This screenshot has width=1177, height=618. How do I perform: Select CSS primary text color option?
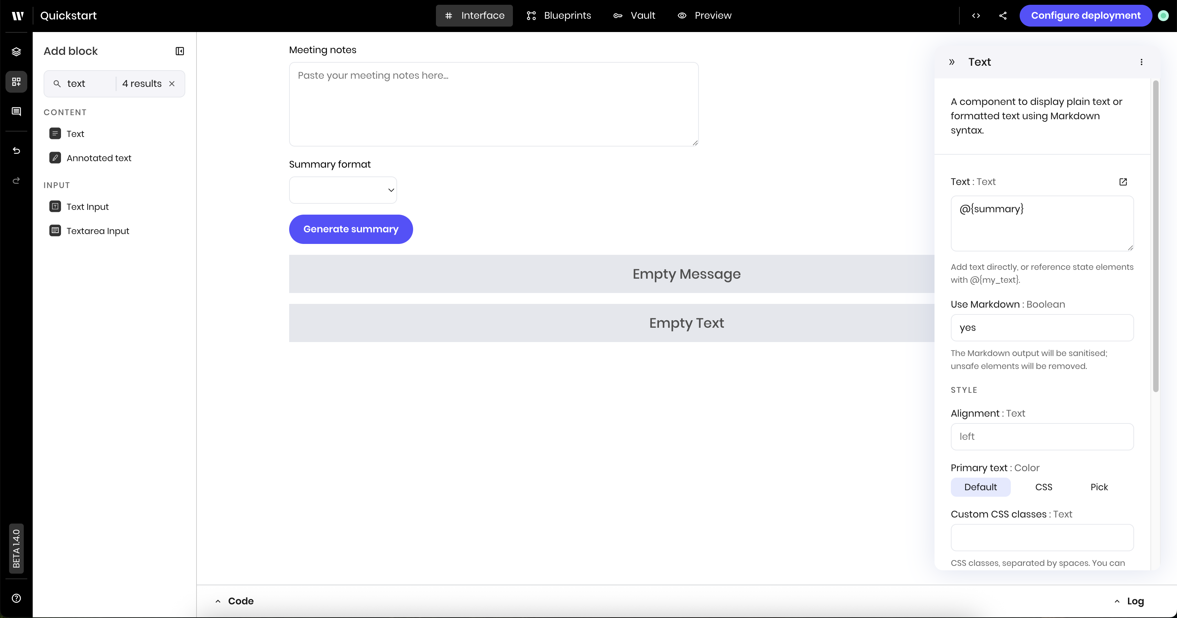(x=1043, y=487)
